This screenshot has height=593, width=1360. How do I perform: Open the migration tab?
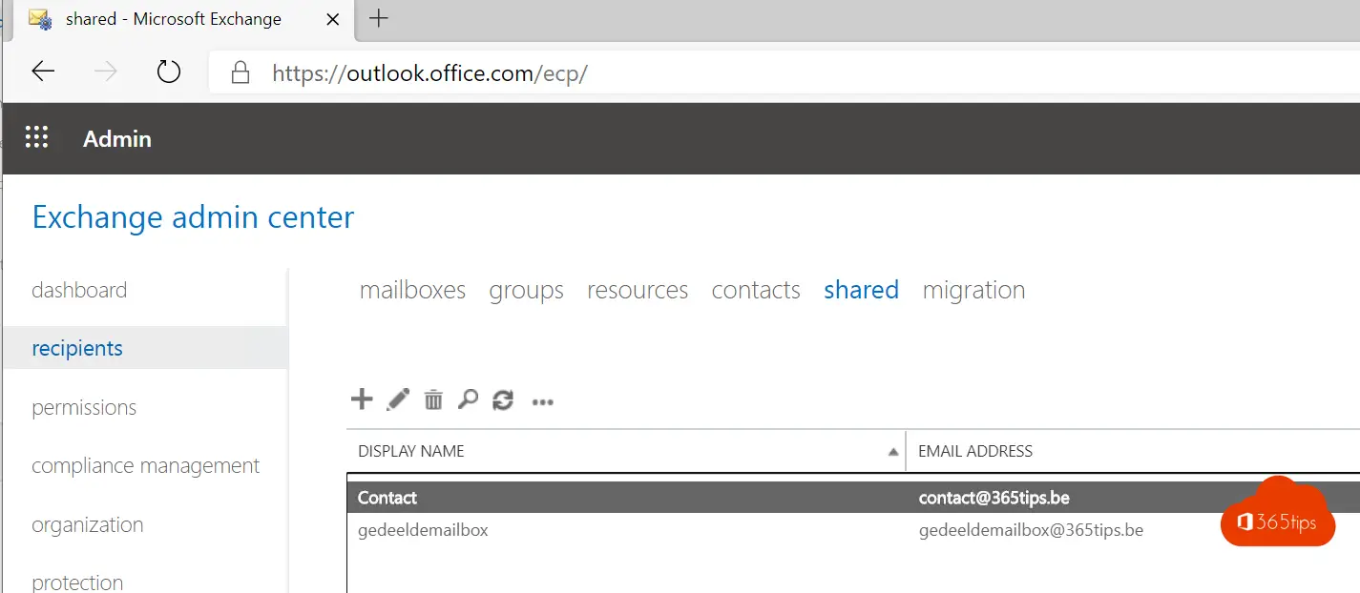[x=973, y=290]
